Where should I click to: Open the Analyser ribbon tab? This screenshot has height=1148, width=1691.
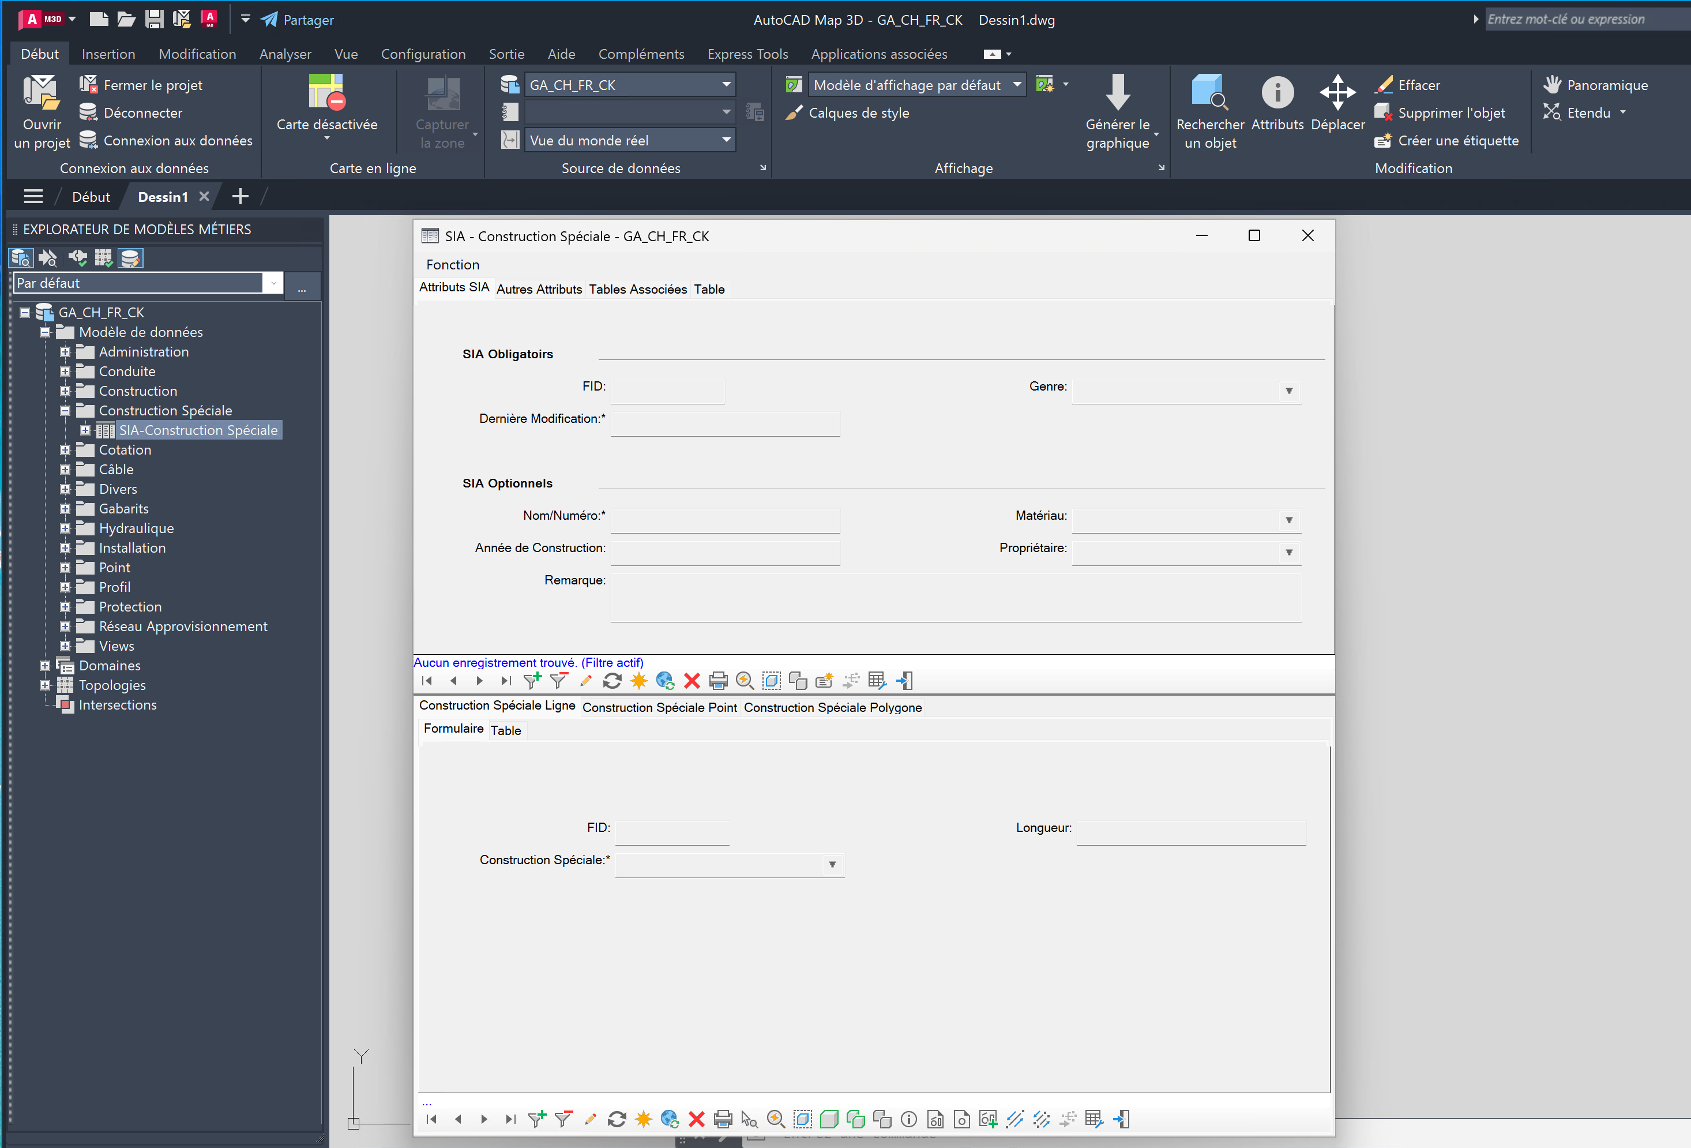tap(284, 54)
